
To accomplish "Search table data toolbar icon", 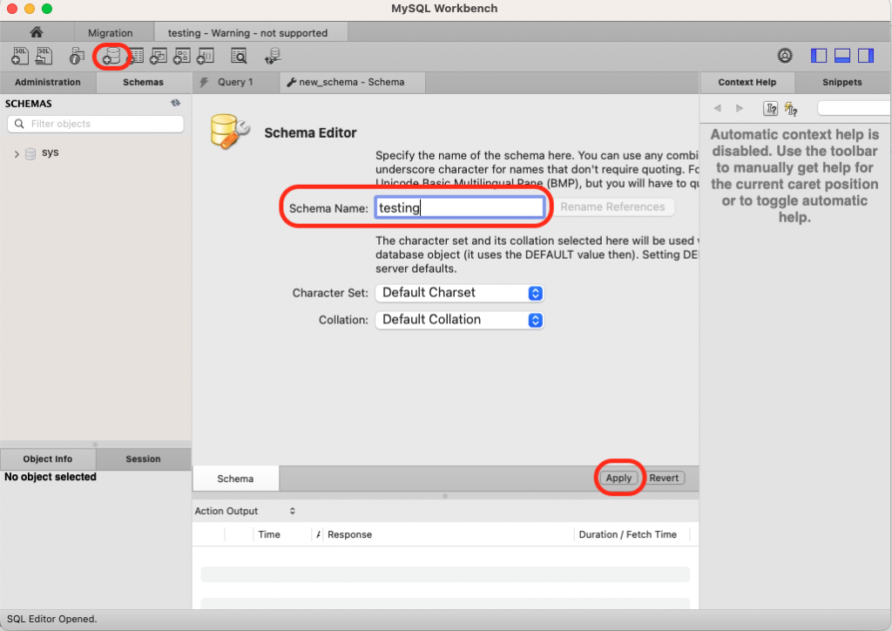I will 239,57.
